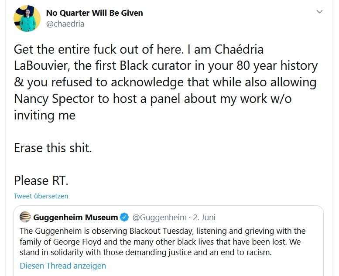Click the "Tweet übersetzen" link
The height and width of the screenshot is (276, 339).
41,196
